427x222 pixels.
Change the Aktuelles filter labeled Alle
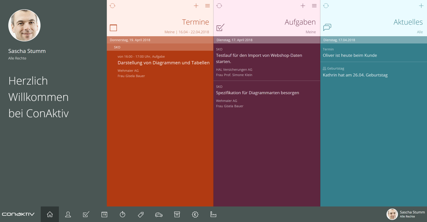pyautogui.click(x=420, y=32)
